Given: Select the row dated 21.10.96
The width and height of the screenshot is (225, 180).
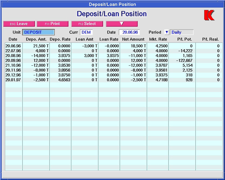Looking at the screenshot, I should pos(114,65).
